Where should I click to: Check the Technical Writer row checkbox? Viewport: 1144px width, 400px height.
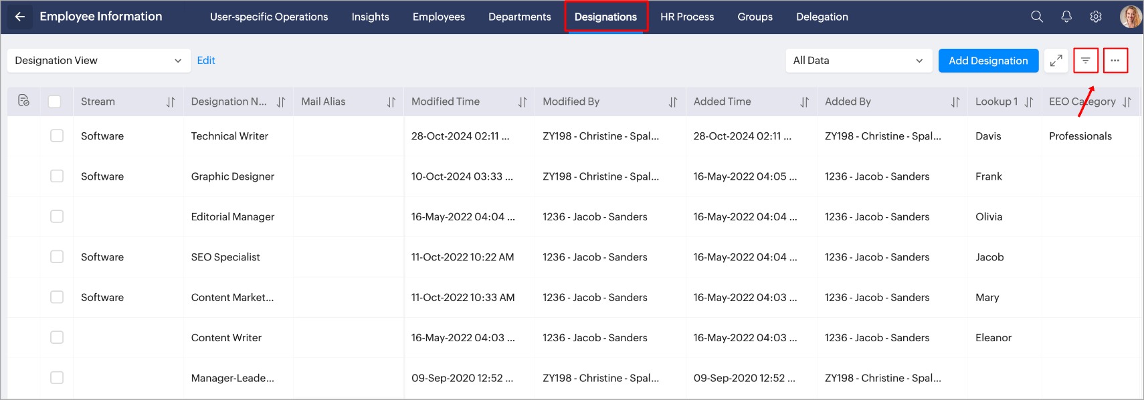[x=57, y=136]
